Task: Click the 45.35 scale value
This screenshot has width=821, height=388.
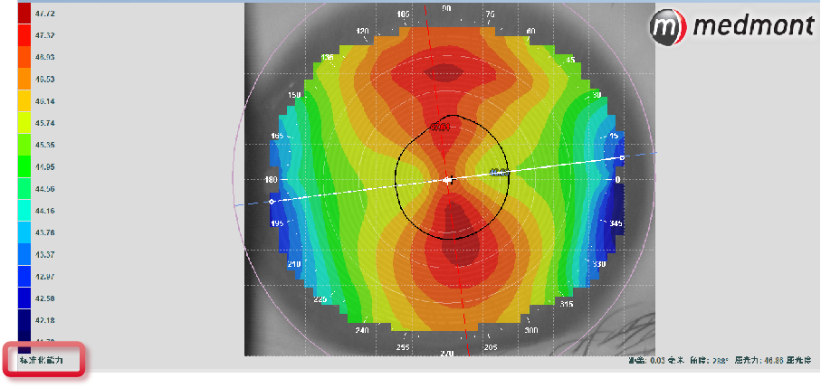Action: click(45, 145)
